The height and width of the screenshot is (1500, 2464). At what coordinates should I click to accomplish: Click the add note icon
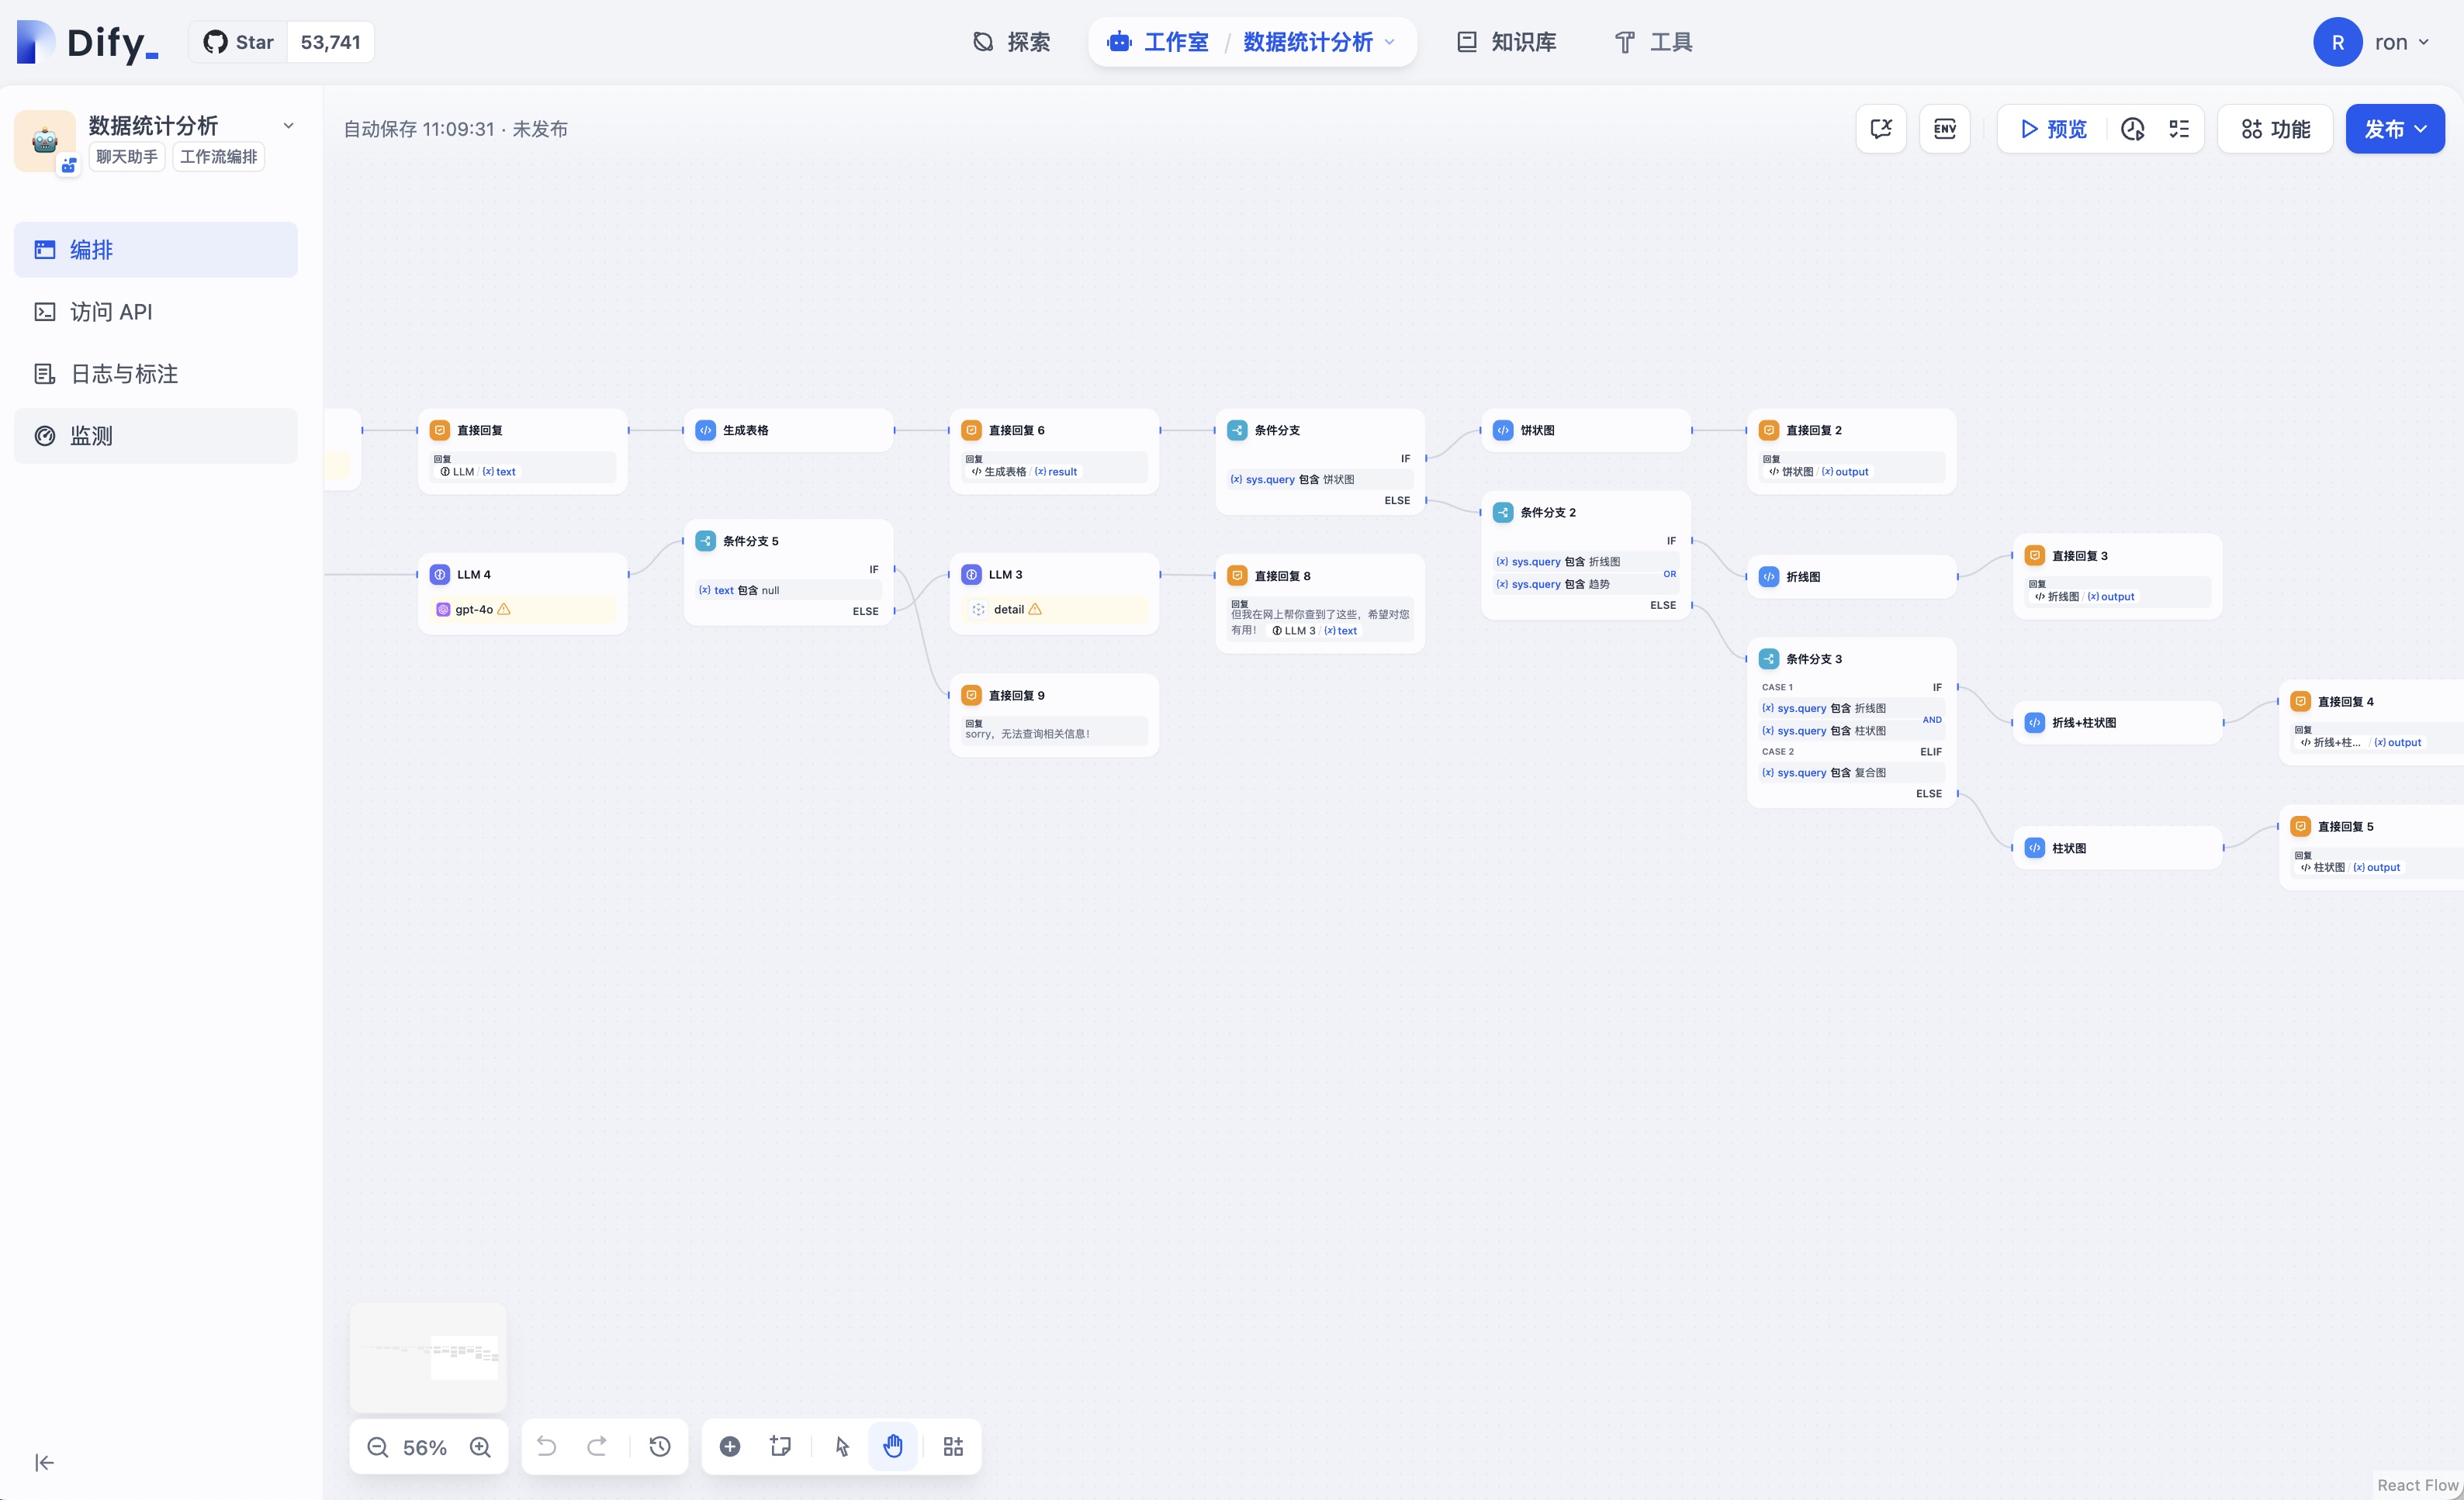coord(780,1446)
